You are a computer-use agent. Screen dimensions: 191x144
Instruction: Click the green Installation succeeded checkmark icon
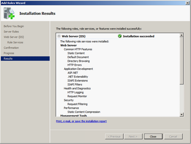tap(120, 36)
